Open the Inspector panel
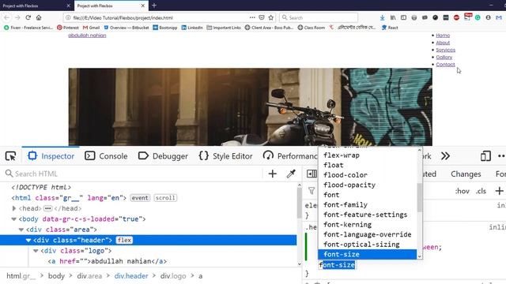Image resolution: width=506 pixels, height=284 pixels. tap(51, 156)
